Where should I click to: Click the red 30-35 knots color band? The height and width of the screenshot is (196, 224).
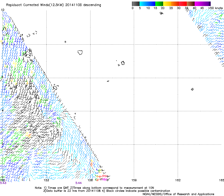click(183, 4)
